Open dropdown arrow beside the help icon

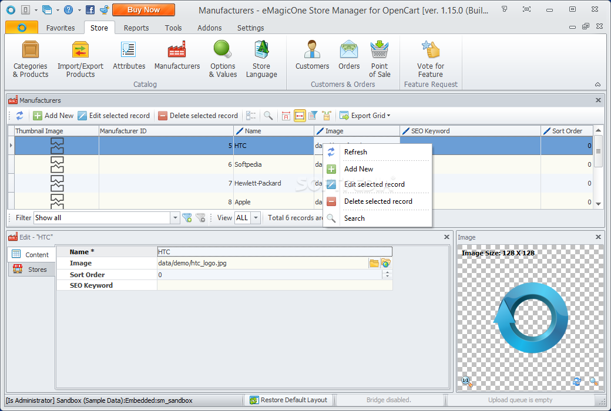point(79,10)
